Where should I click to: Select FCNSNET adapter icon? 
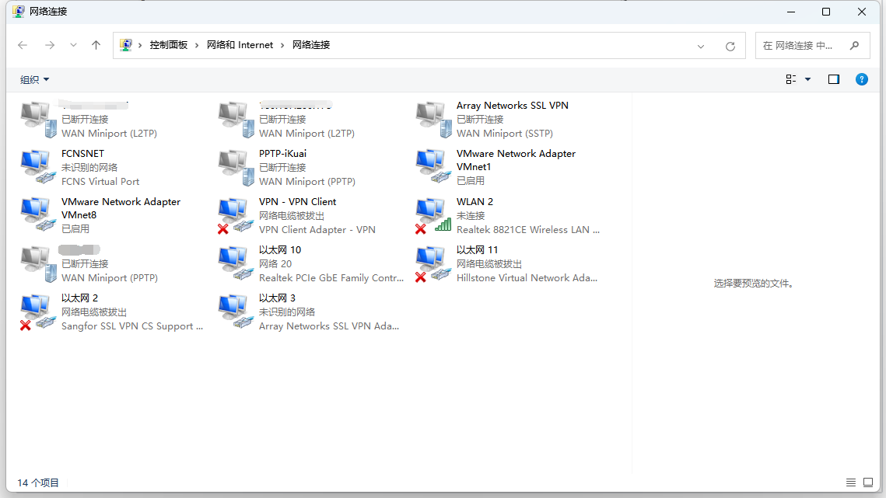click(x=38, y=167)
